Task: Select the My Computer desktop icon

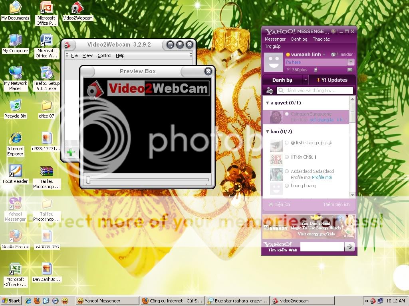Action: [x=15, y=44]
